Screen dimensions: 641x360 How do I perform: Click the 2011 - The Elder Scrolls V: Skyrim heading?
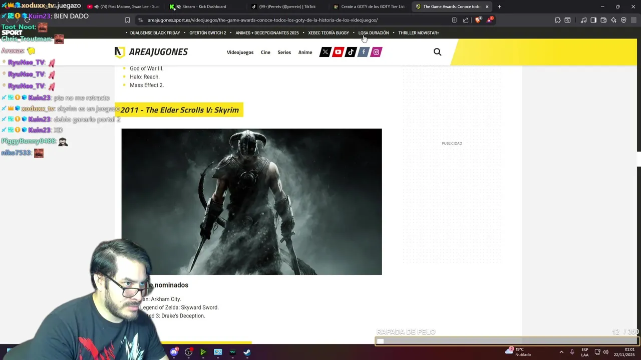pyautogui.click(x=179, y=110)
